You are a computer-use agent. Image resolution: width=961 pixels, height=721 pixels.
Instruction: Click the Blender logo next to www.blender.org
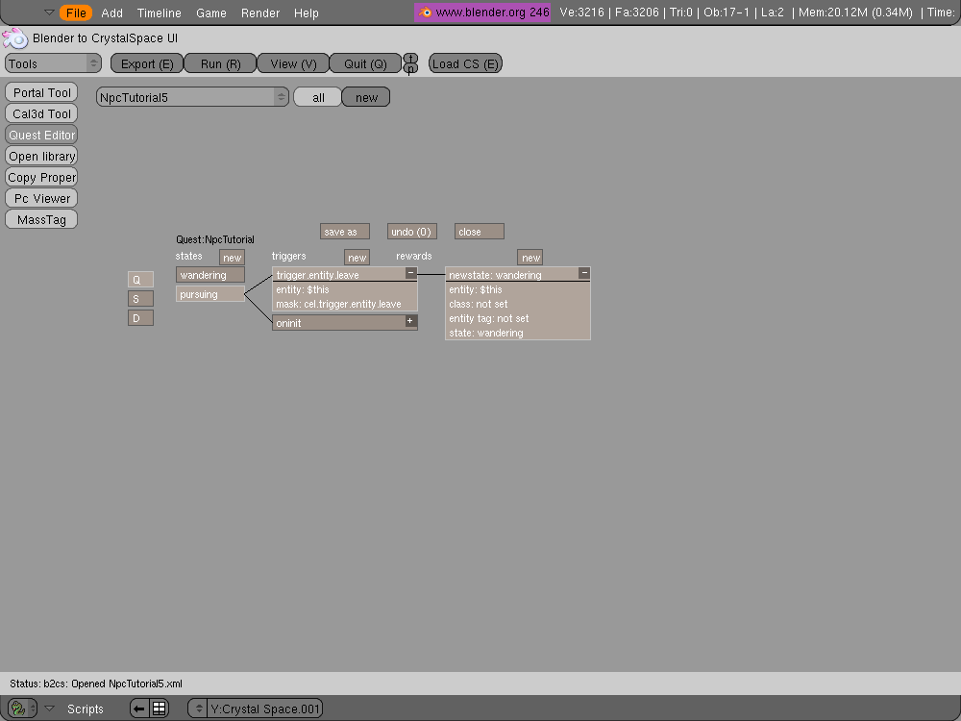tap(425, 12)
